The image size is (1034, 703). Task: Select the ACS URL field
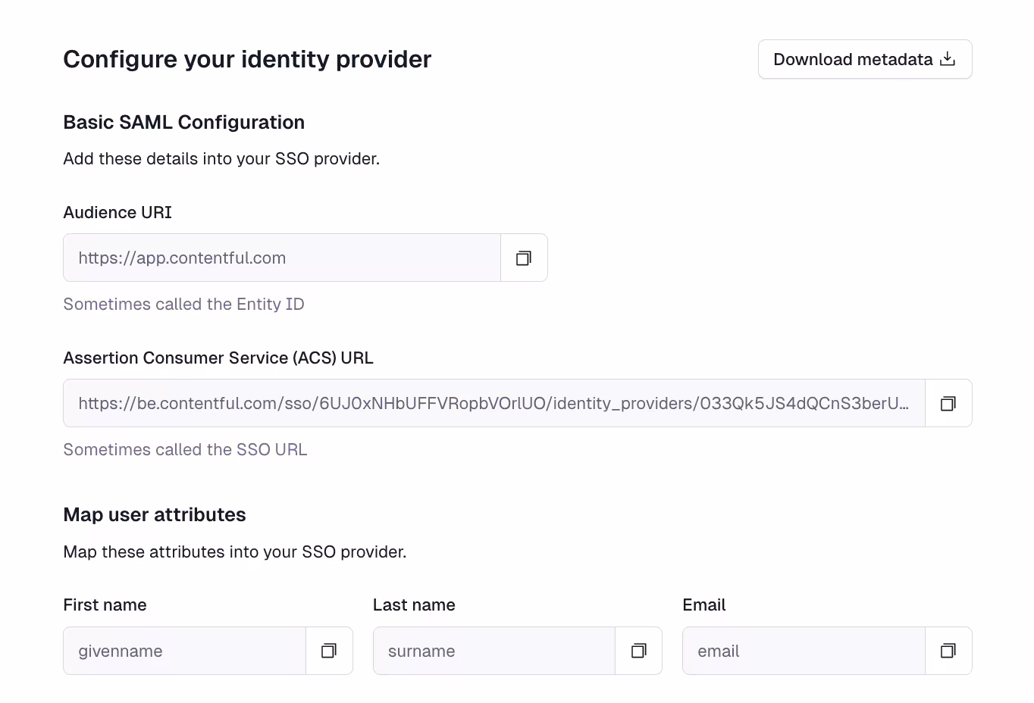(494, 403)
